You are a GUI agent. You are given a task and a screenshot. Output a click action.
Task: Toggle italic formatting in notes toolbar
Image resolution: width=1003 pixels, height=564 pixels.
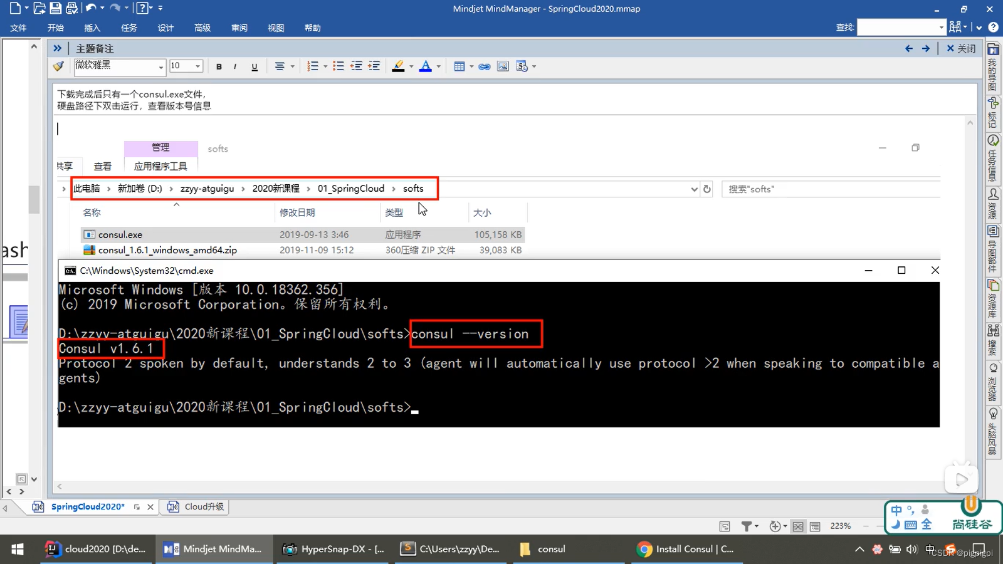tap(235, 66)
